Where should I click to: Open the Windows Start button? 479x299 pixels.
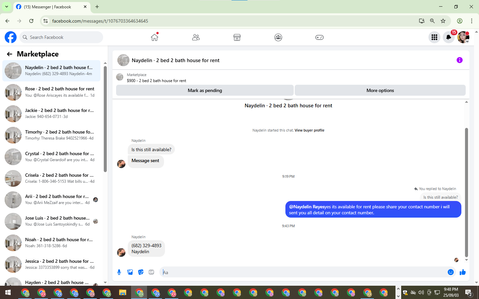(8, 293)
